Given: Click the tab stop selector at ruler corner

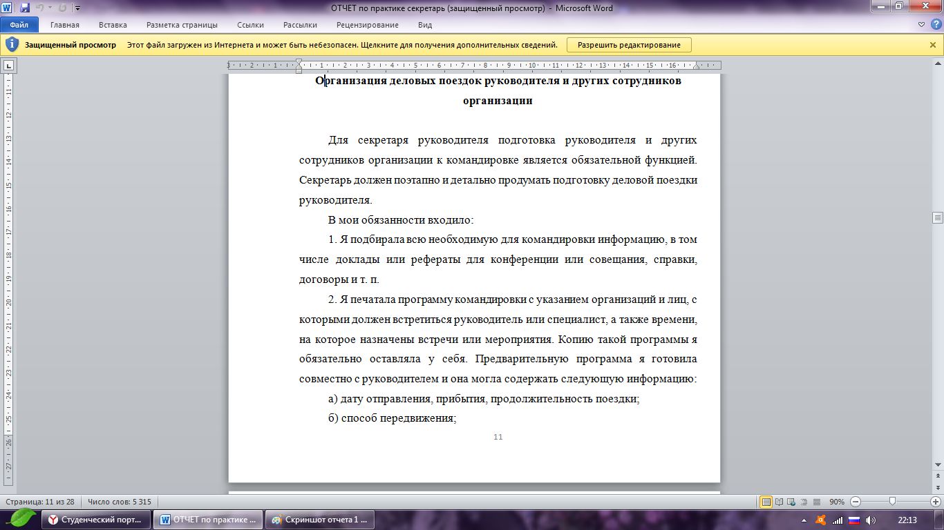Looking at the screenshot, I should click(9, 66).
